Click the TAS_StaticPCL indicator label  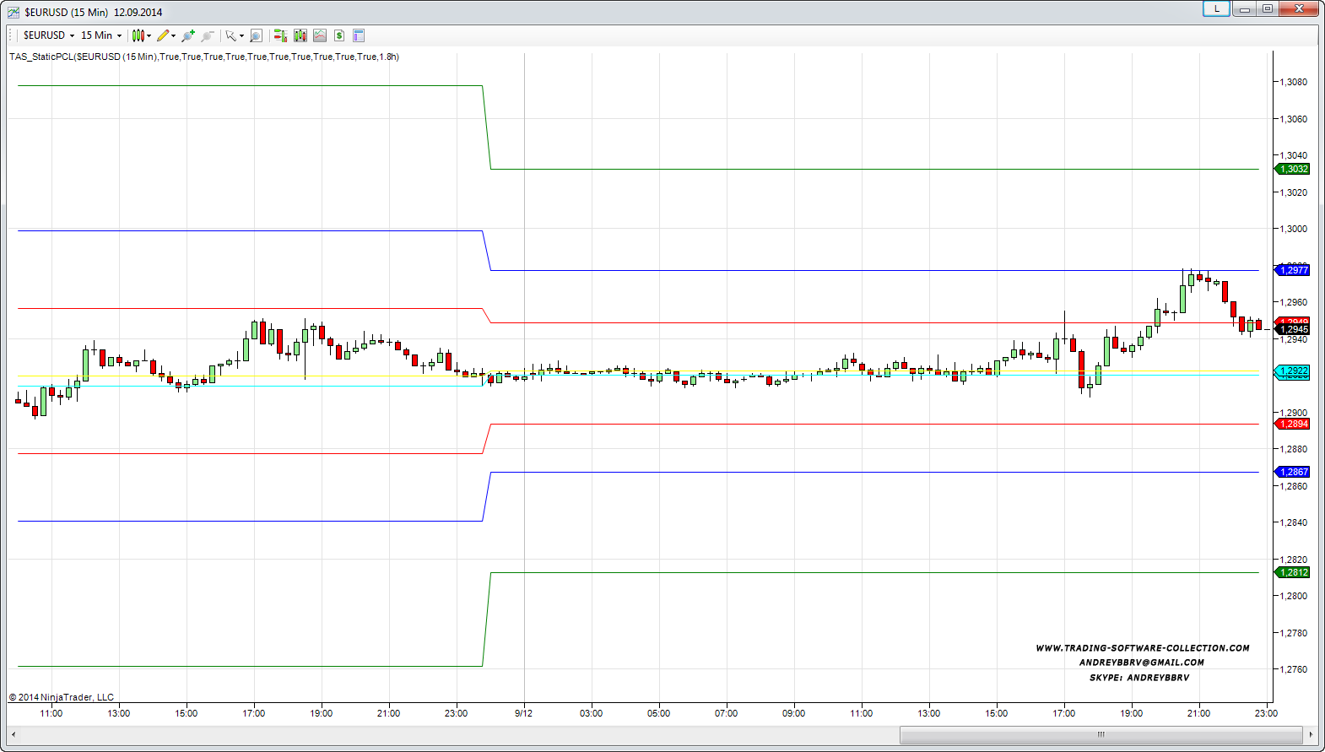click(x=204, y=57)
